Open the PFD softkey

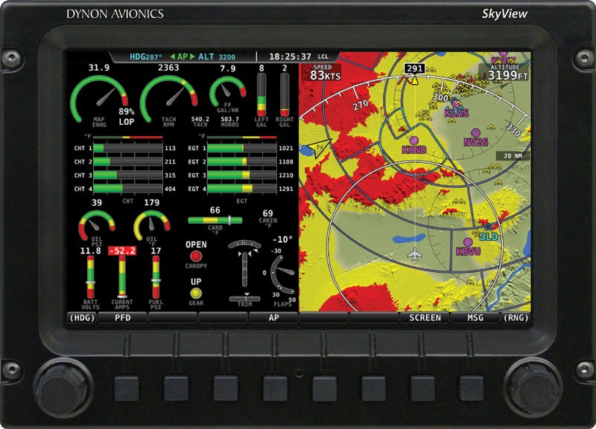click(122, 318)
